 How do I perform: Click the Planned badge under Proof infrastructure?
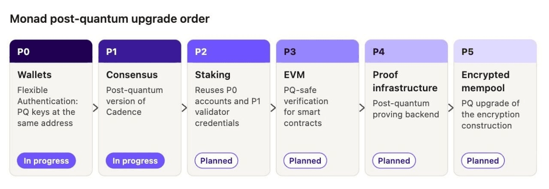coord(394,161)
